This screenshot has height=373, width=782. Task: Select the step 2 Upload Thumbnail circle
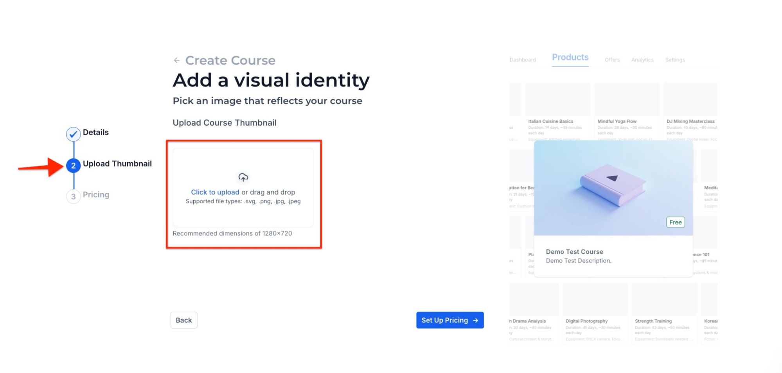point(73,166)
